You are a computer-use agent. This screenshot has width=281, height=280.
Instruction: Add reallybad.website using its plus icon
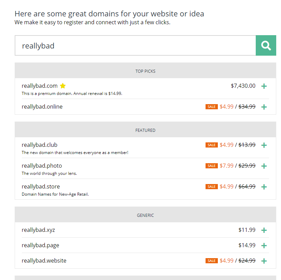pos(264,261)
